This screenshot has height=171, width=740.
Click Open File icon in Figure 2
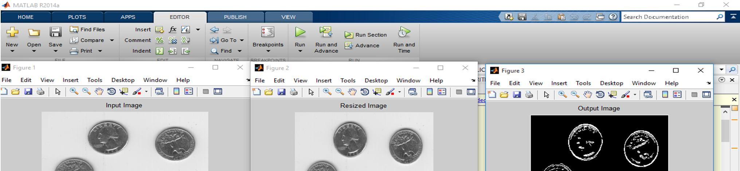click(x=269, y=92)
